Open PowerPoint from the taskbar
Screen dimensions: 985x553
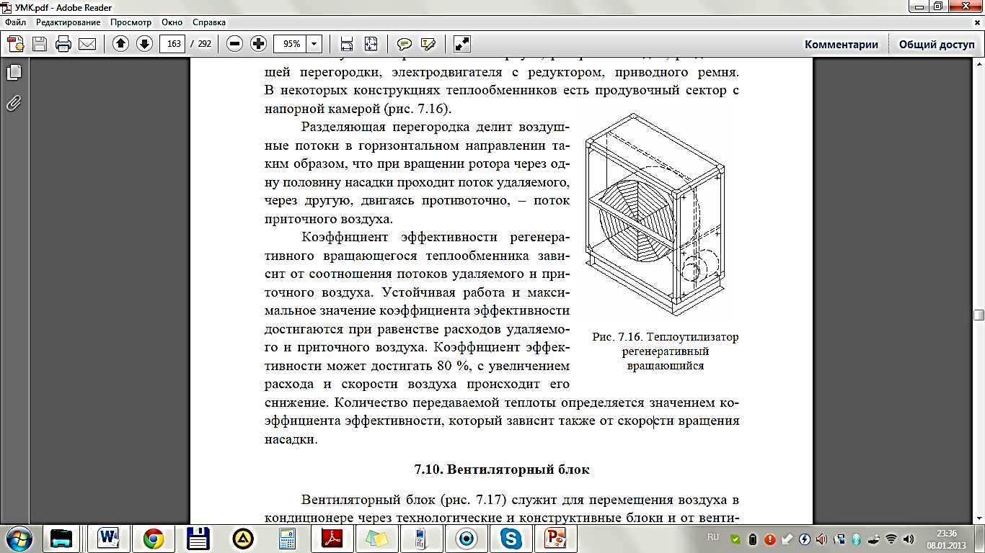(x=555, y=538)
